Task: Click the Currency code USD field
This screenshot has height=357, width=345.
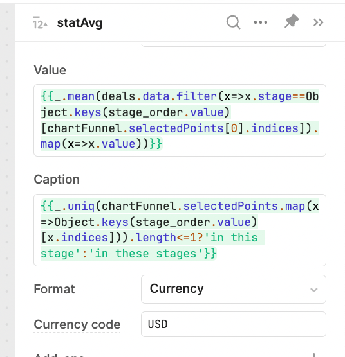Action: (x=234, y=324)
